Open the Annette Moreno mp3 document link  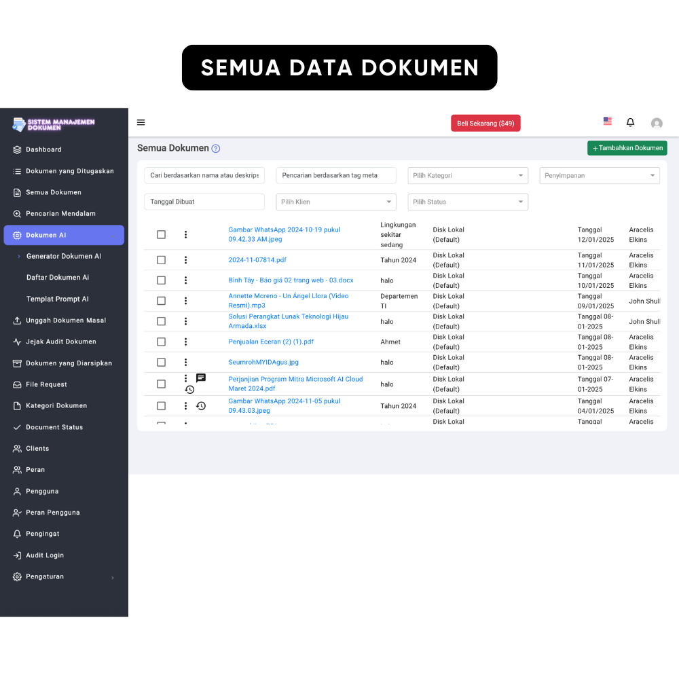point(289,301)
